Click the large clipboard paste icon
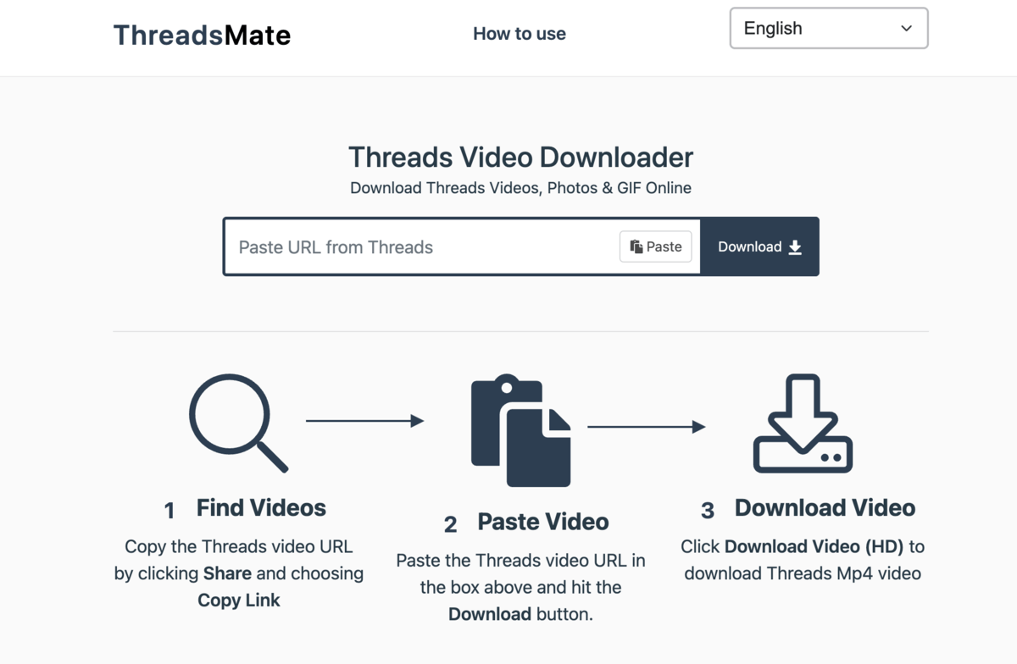The image size is (1017, 664). point(520,430)
